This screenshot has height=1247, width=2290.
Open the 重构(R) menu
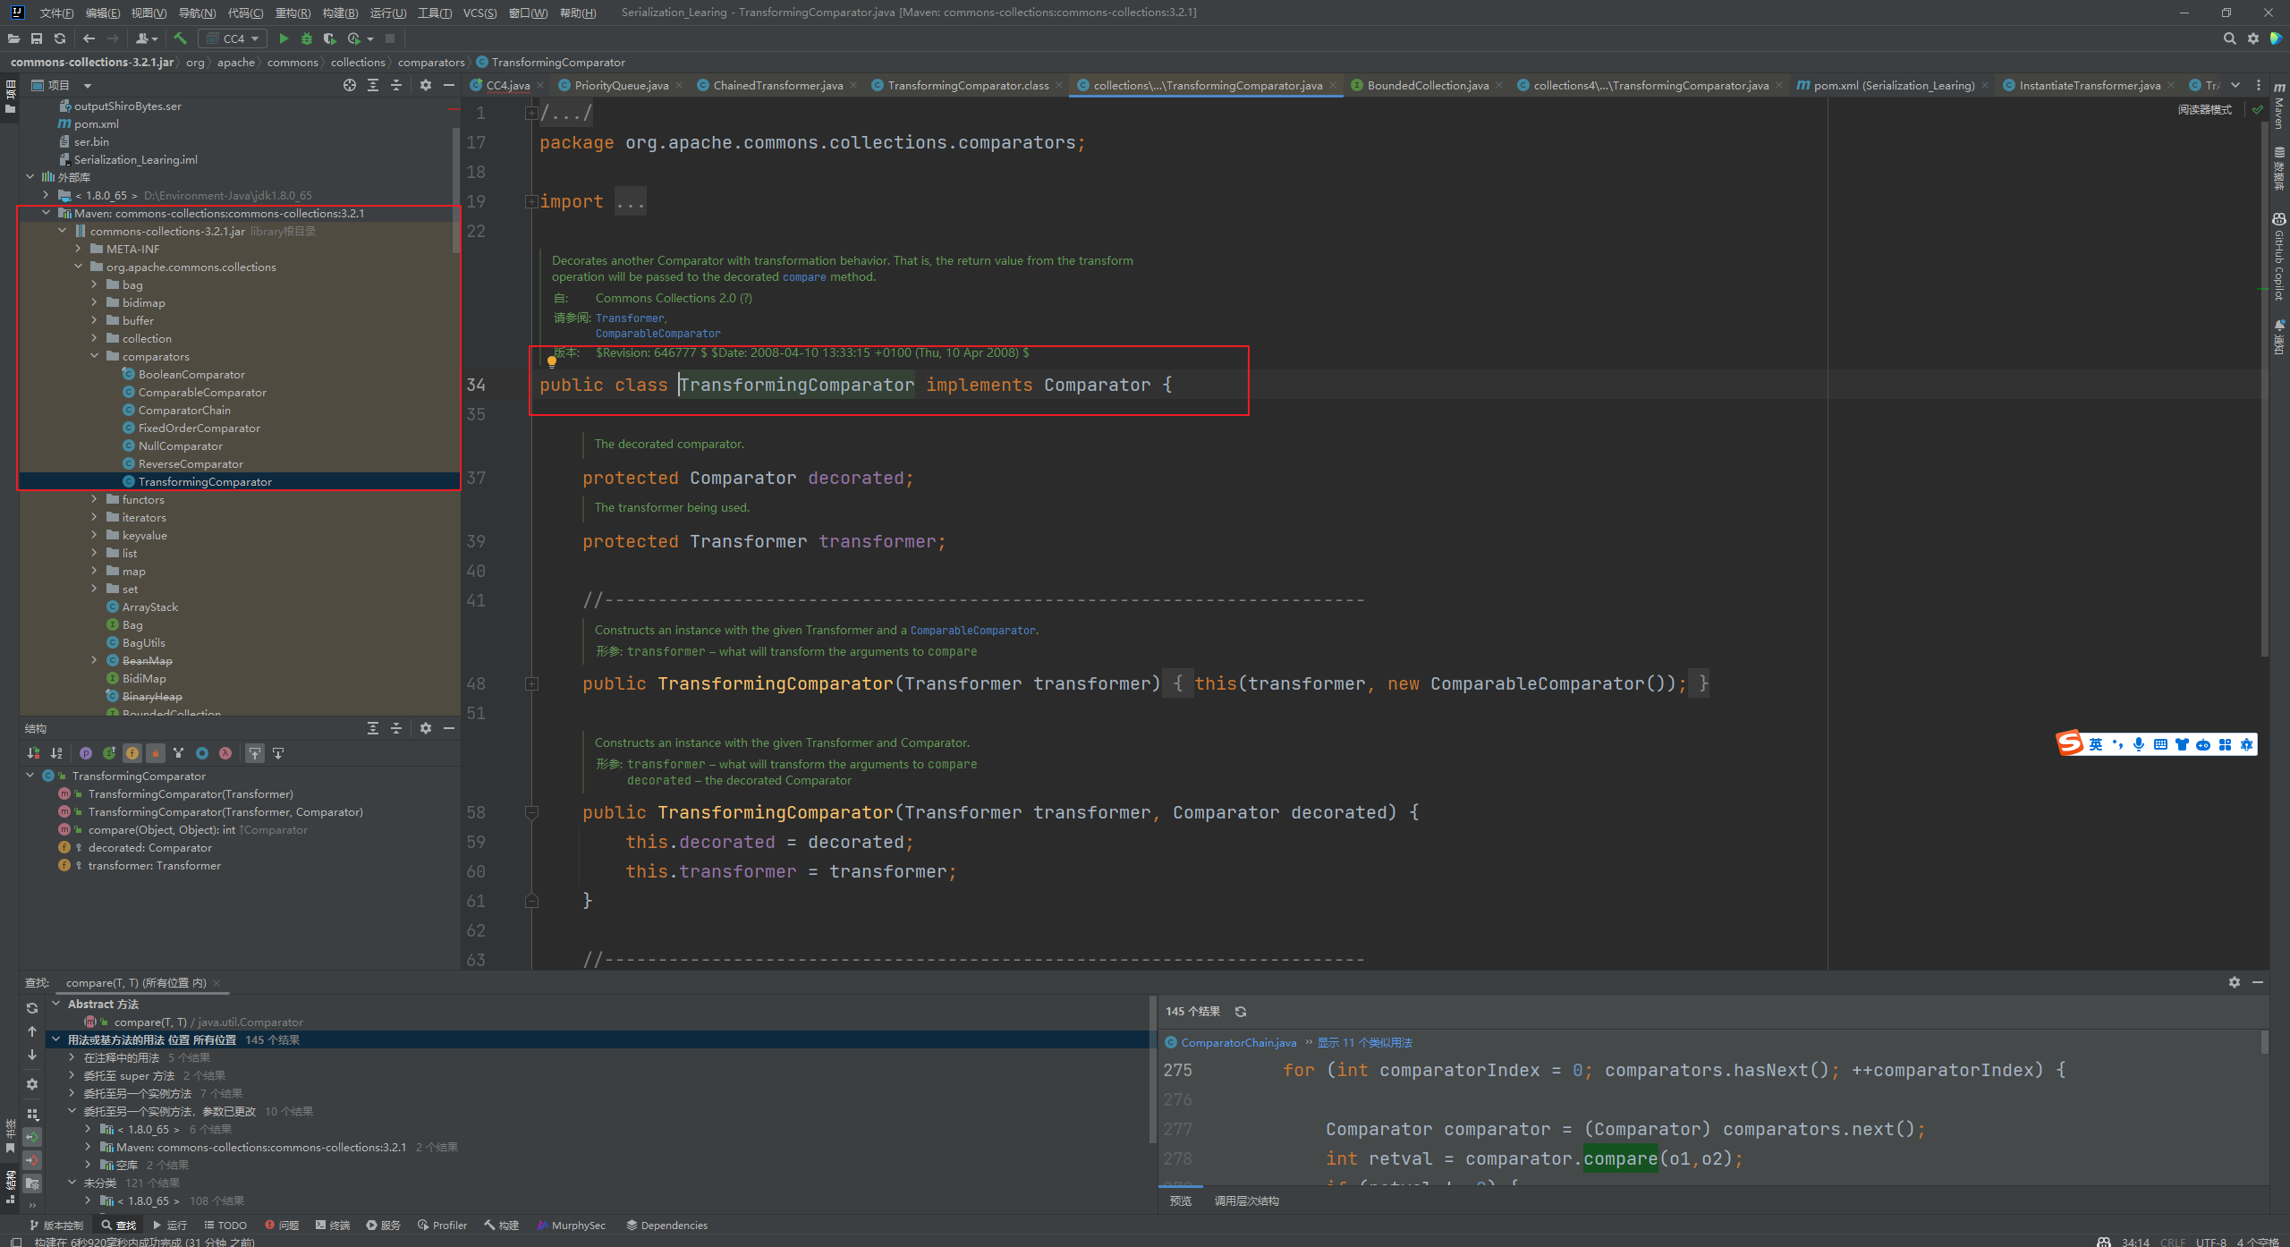point(293,13)
